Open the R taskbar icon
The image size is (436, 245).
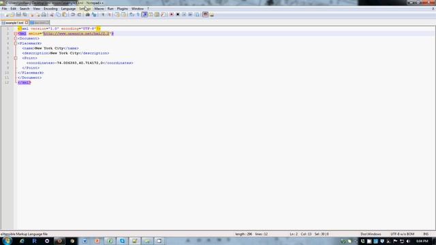coord(35,241)
